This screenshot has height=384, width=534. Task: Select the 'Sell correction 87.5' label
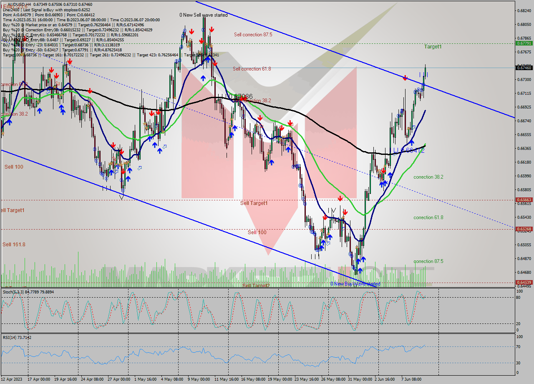click(253, 35)
